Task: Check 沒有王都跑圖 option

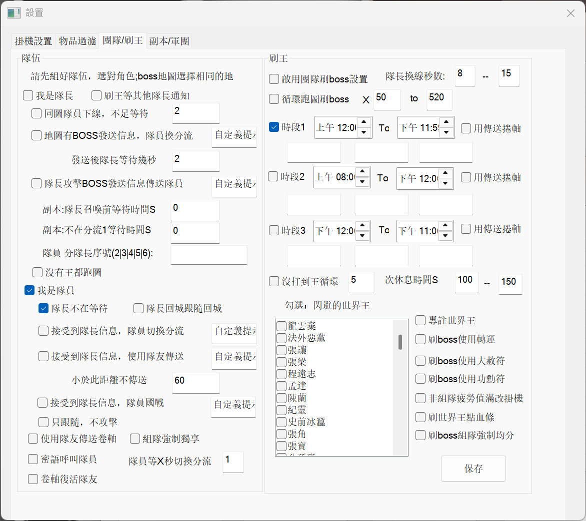Action: coord(37,272)
